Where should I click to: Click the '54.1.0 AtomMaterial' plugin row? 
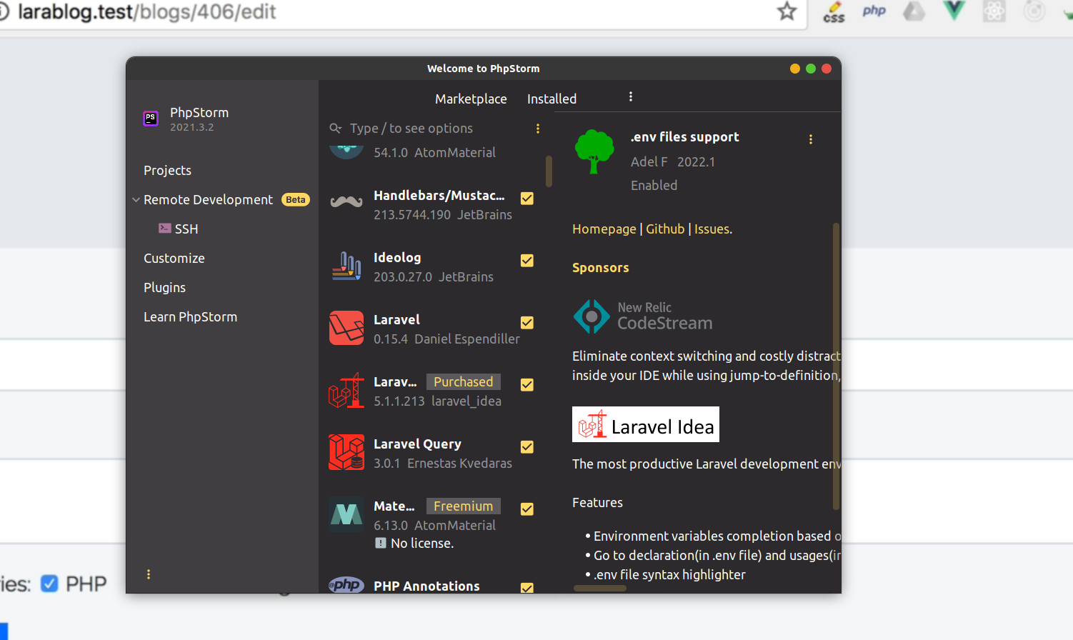[x=436, y=152]
